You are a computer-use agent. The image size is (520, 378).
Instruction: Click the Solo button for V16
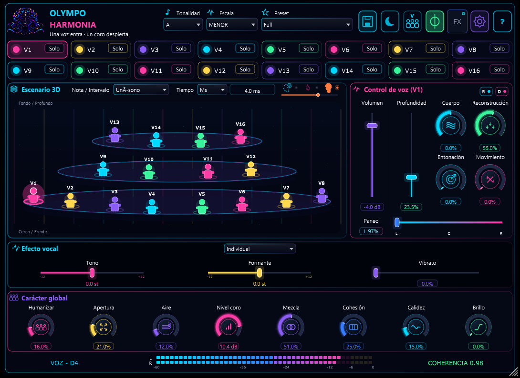[x=499, y=70]
